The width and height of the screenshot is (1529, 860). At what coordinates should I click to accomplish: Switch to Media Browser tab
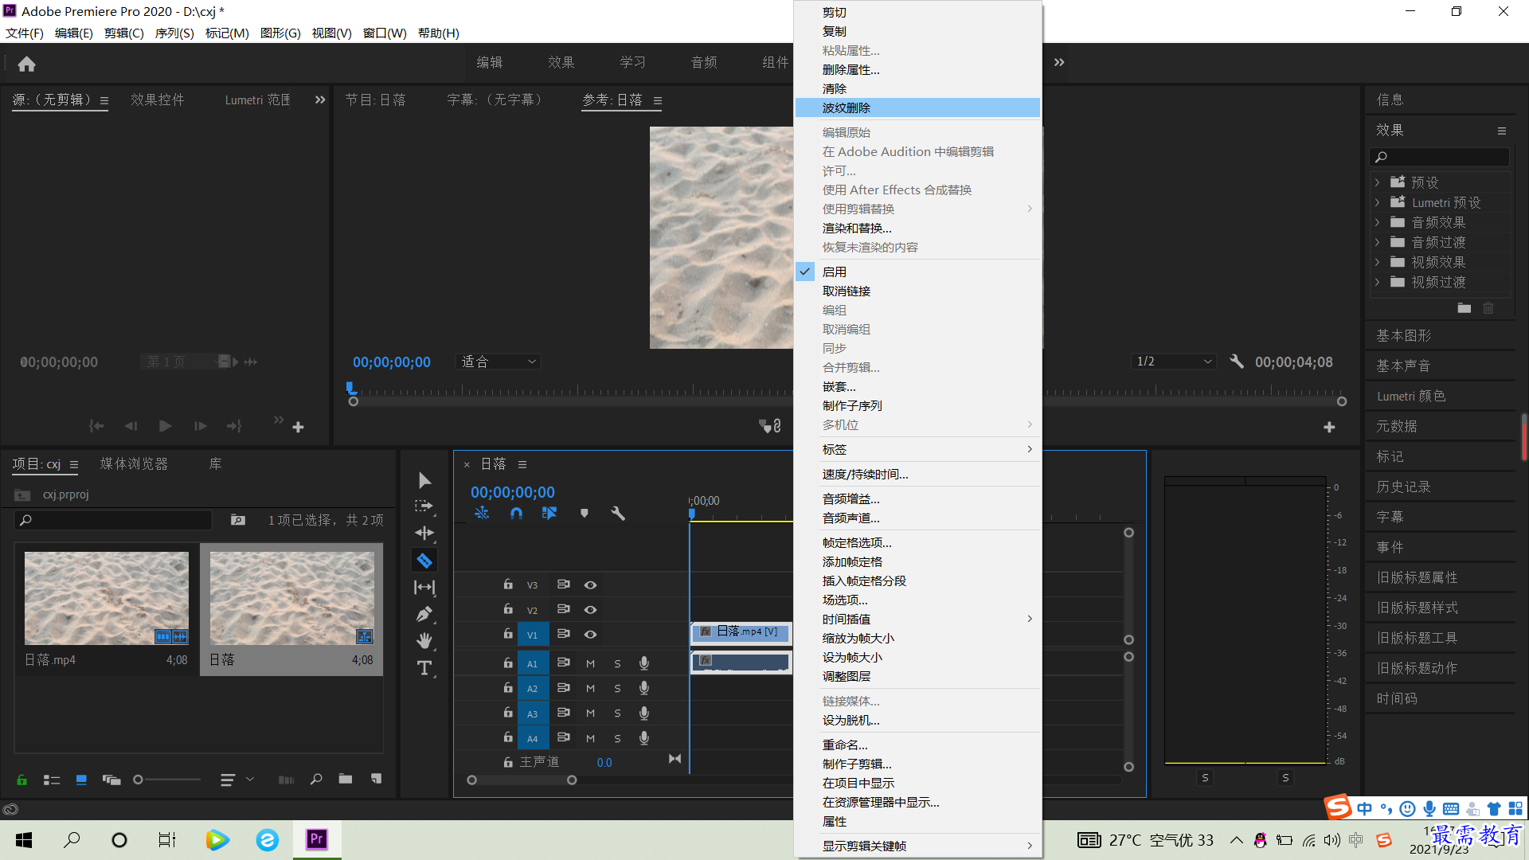point(134,464)
